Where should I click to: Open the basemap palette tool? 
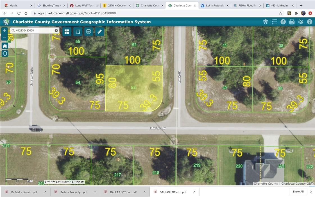(300, 22)
